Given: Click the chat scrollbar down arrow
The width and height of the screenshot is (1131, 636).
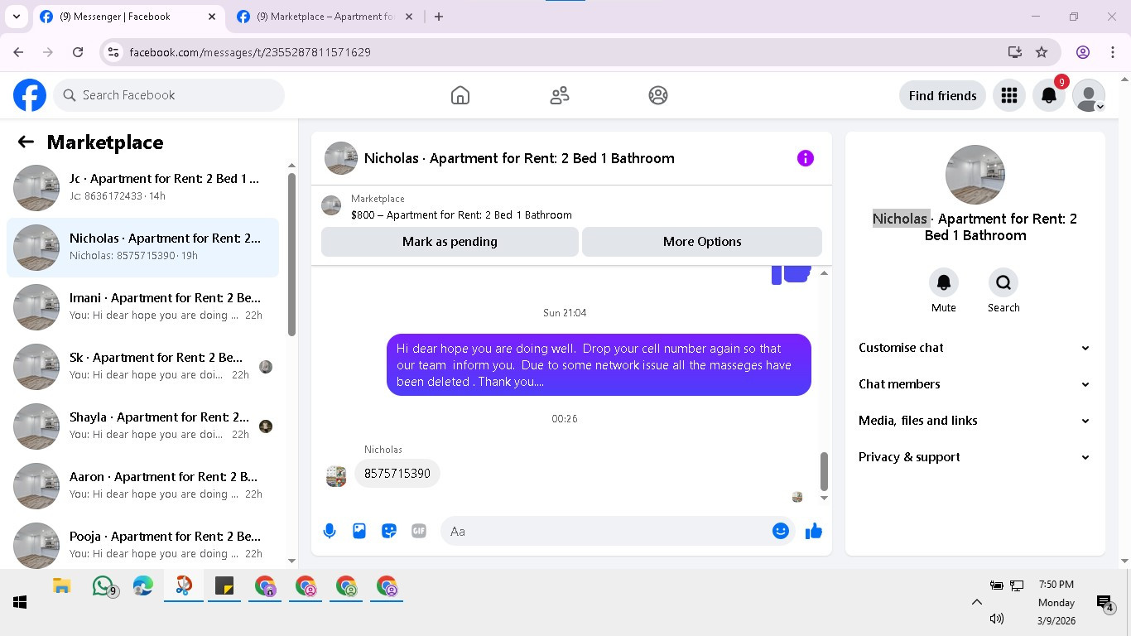Looking at the screenshot, I should tap(824, 498).
